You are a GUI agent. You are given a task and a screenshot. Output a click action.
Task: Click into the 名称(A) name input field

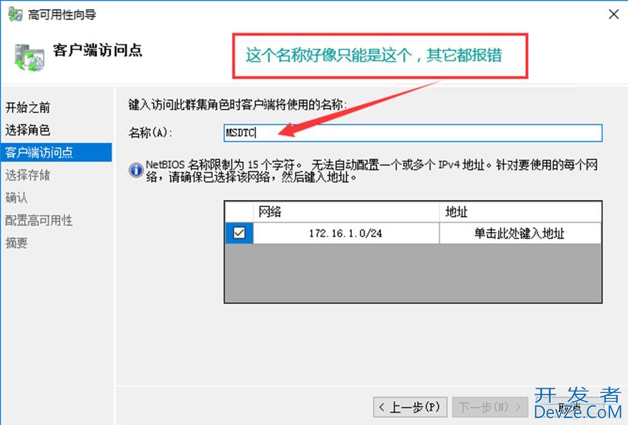(x=413, y=132)
